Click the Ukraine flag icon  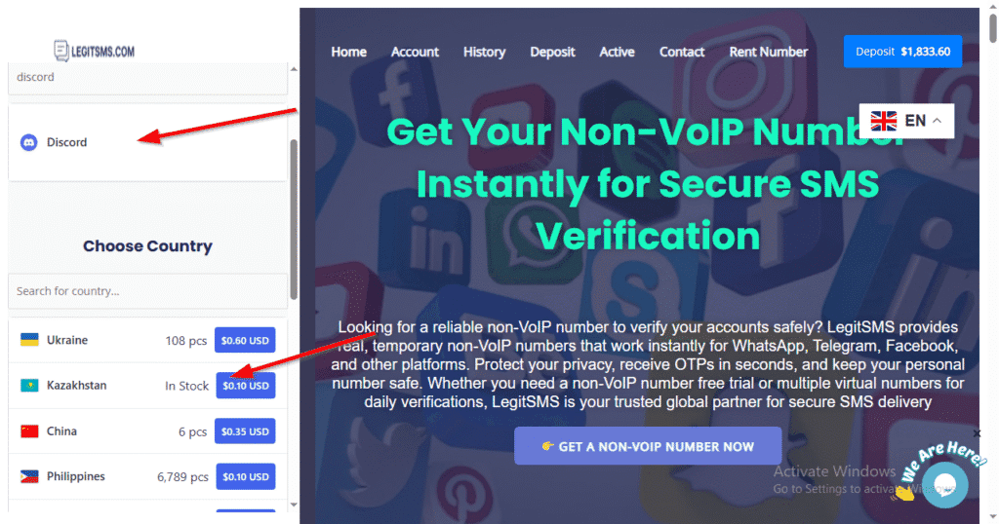coord(29,340)
